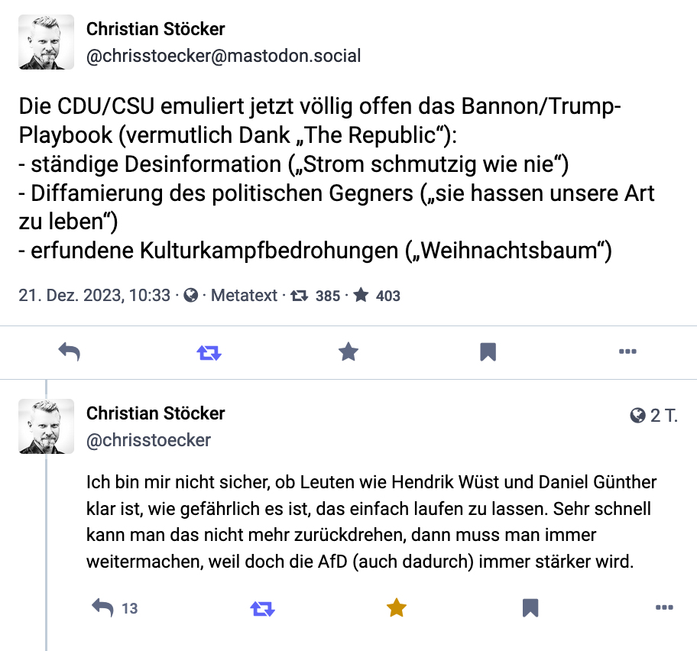Screen dimensions: 697x651
Task: Open more options menu for the reply
Action: click(664, 608)
